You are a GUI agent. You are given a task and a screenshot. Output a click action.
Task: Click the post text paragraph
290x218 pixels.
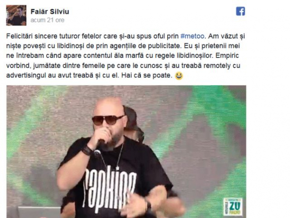pos(126,56)
